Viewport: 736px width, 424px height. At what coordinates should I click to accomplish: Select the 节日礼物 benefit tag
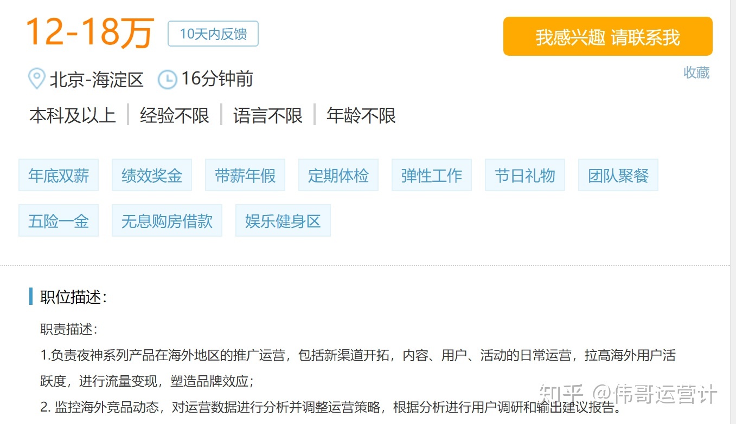525,175
